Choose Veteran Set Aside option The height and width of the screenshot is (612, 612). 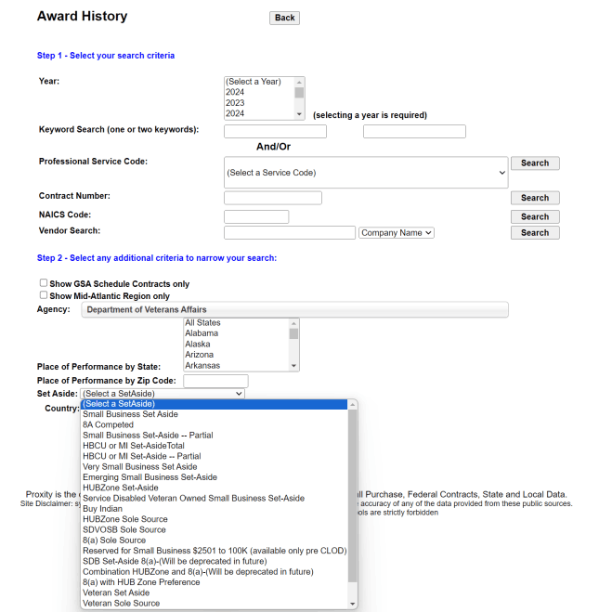(x=214, y=592)
